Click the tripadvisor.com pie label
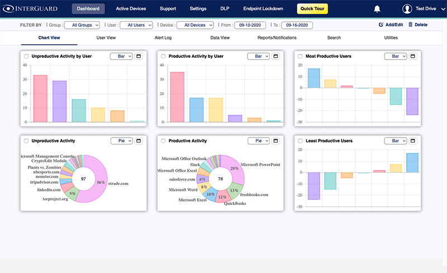The image size is (447, 273). pyautogui.click(x=44, y=182)
